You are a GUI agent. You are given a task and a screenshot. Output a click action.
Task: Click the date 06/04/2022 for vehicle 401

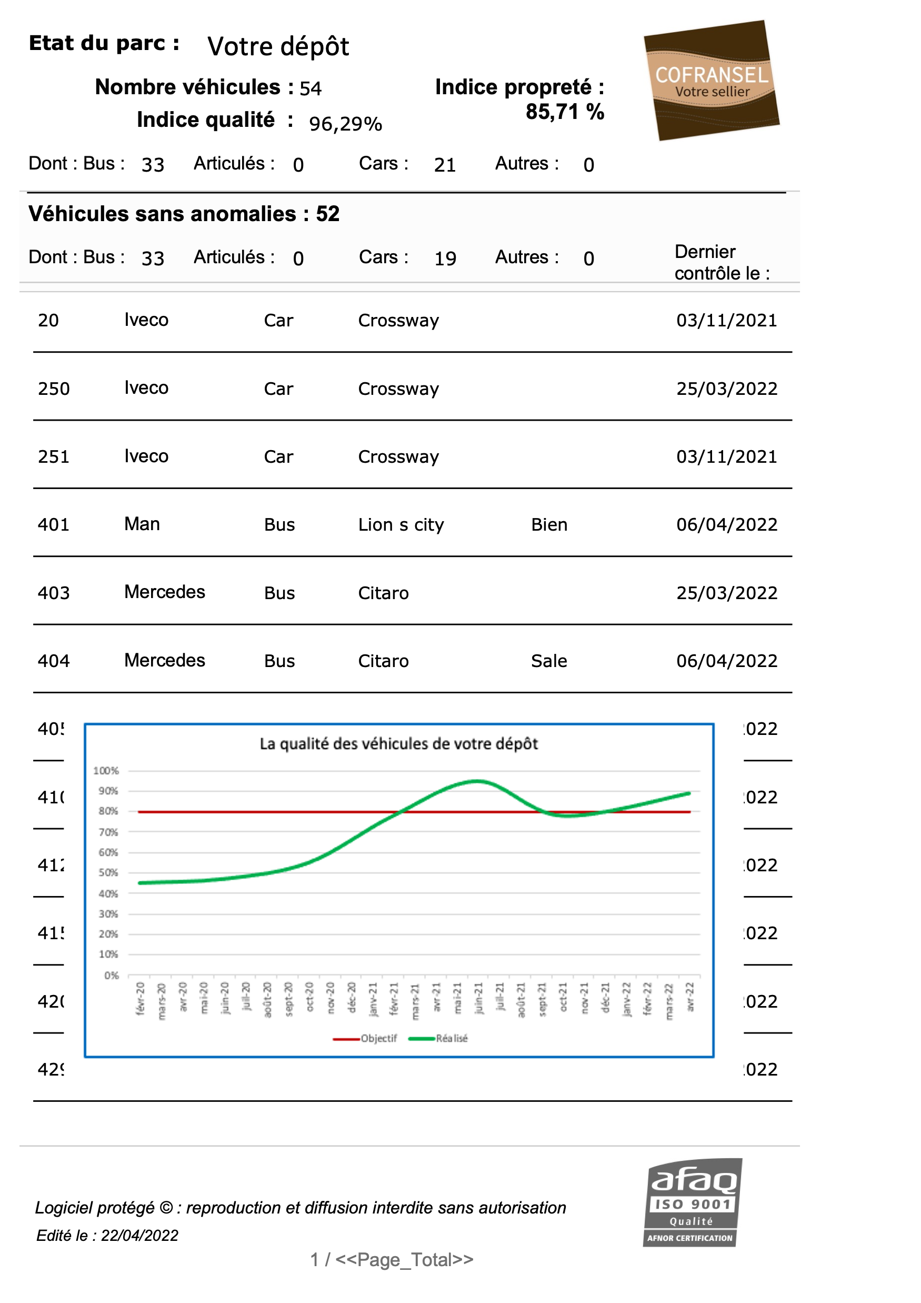[x=726, y=524]
